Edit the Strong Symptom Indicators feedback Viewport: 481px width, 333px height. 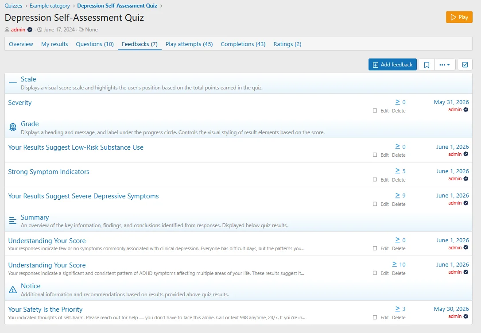click(385, 180)
